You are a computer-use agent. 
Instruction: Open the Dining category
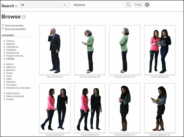(x=9, y=73)
